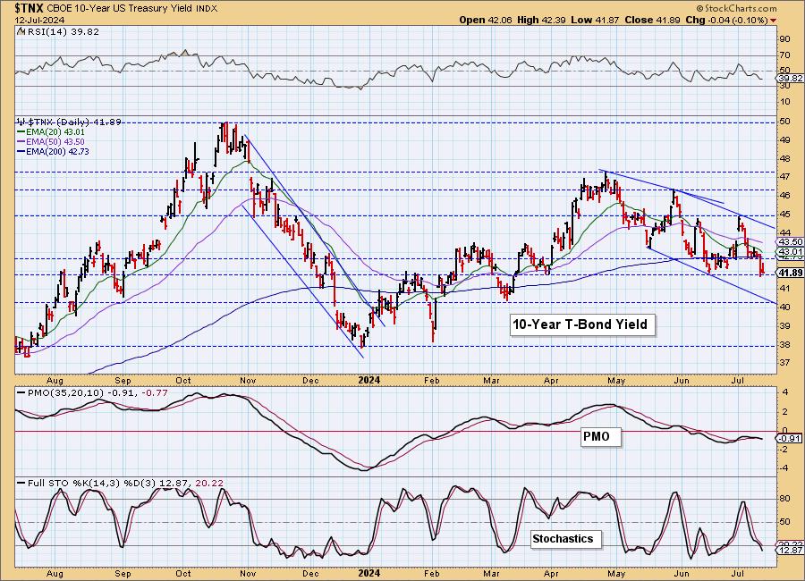Click the small icon before RSI(14)
Image resolution: width=805 pixels, height=581 pixels.
pyautogui.click(x=20, y=32)
